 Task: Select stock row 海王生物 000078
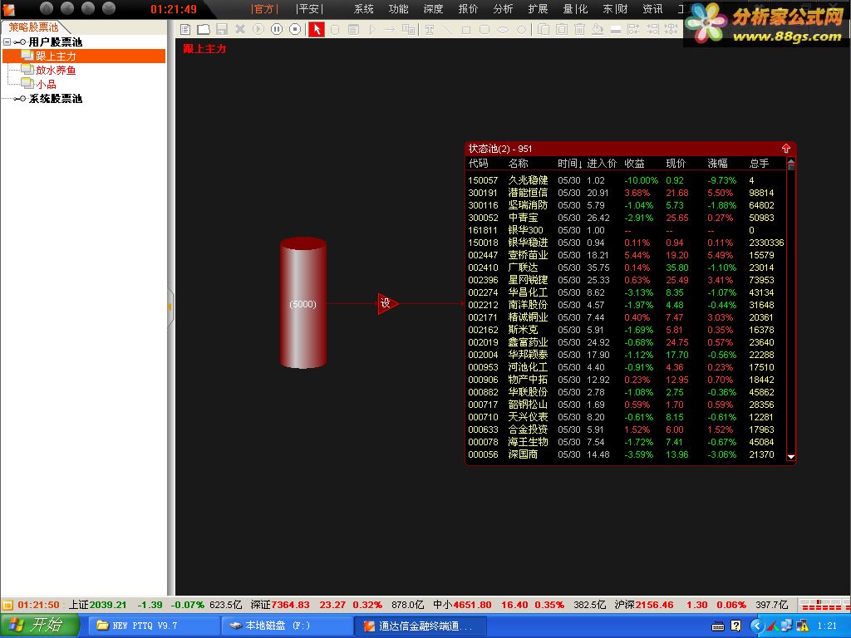(626, 442)
